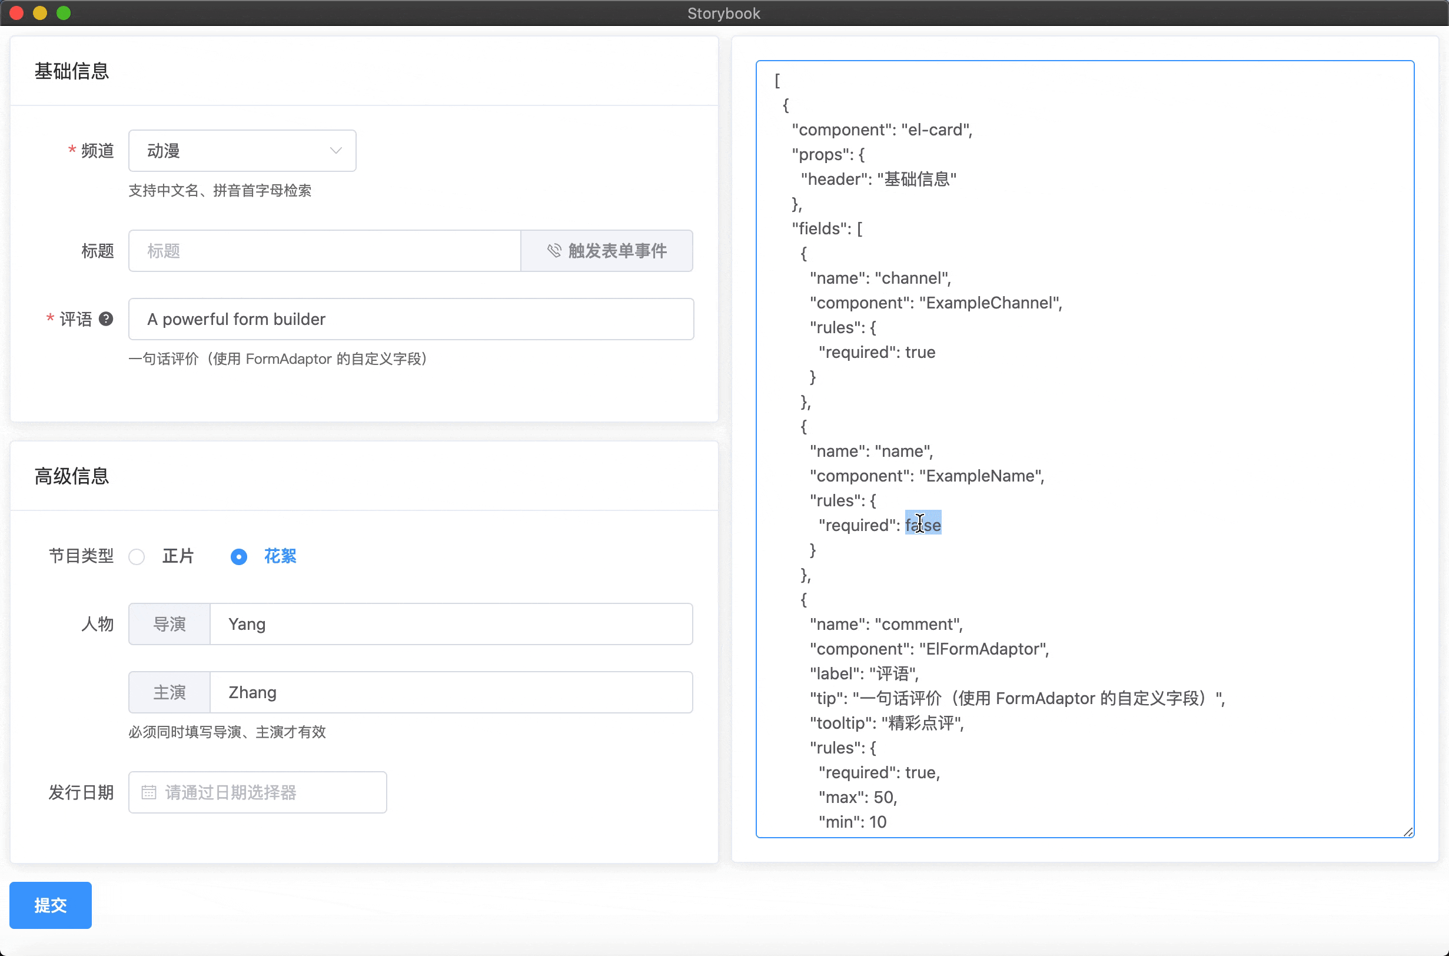This screenshot has height=956, width=1449.
Task: Select the 正片 radio button
Action: coord(137,557)
